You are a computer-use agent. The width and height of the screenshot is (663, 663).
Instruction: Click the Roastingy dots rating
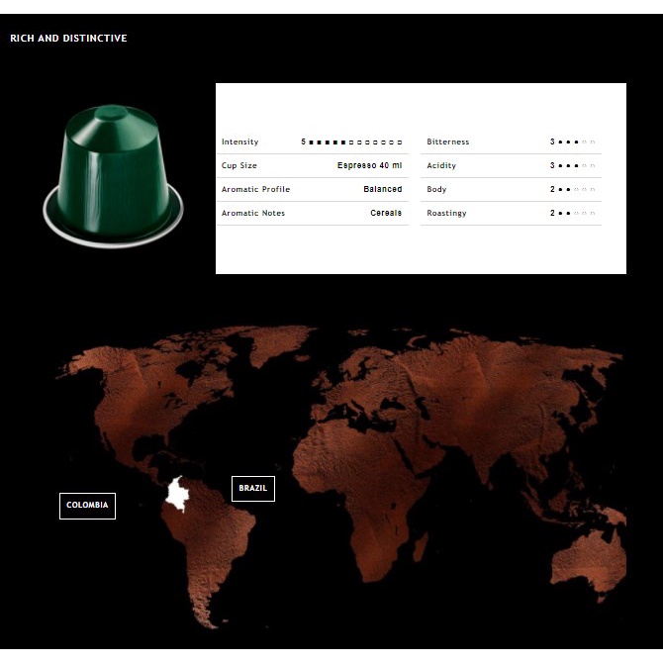tap(576, 214)
